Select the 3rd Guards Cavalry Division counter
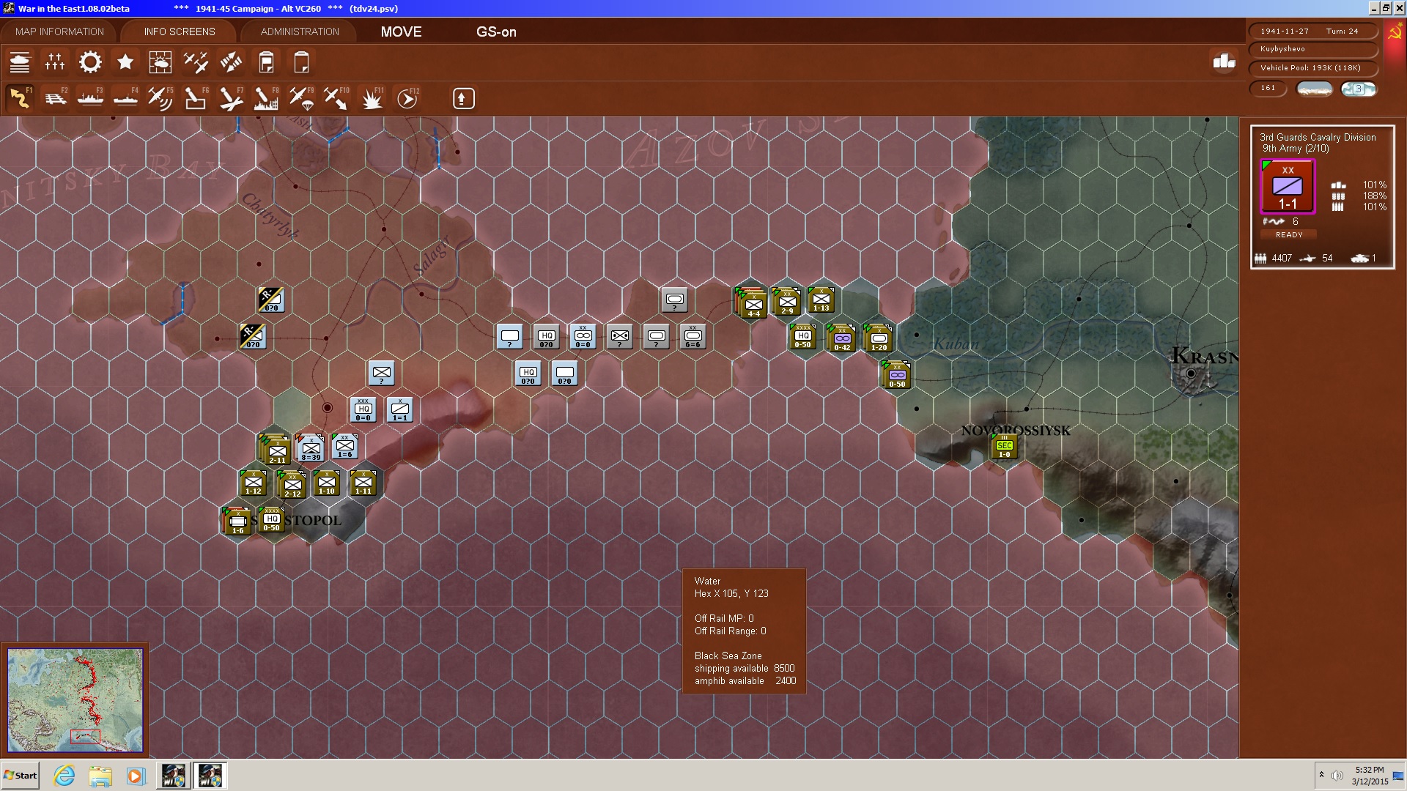 1288,187
